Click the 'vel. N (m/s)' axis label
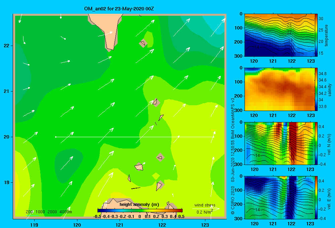The image size is (335, 228). (x=329, y=145)
